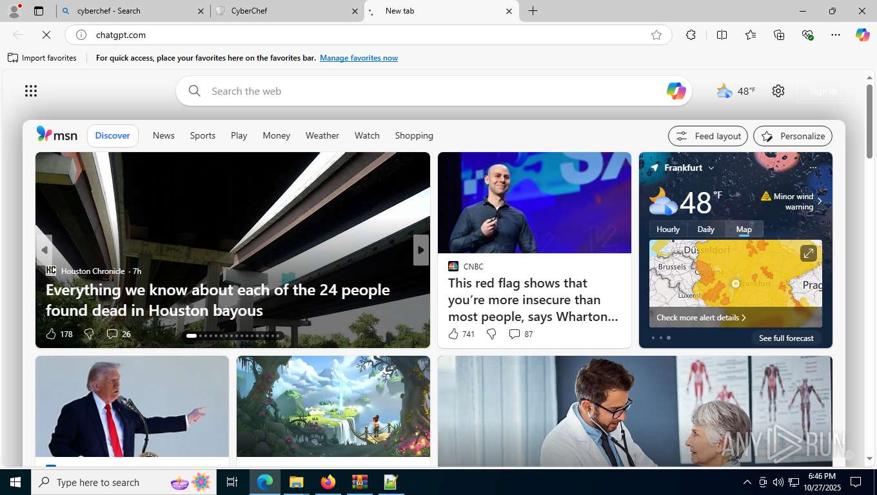Open the Collections icon
877x495 pixels.
[x=779, y=35]
